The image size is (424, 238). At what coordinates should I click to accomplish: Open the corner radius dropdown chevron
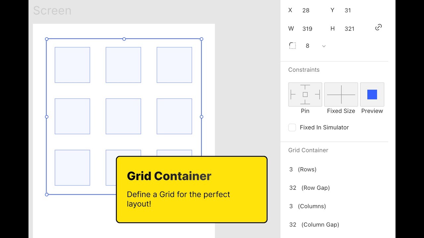coord(324,46)
